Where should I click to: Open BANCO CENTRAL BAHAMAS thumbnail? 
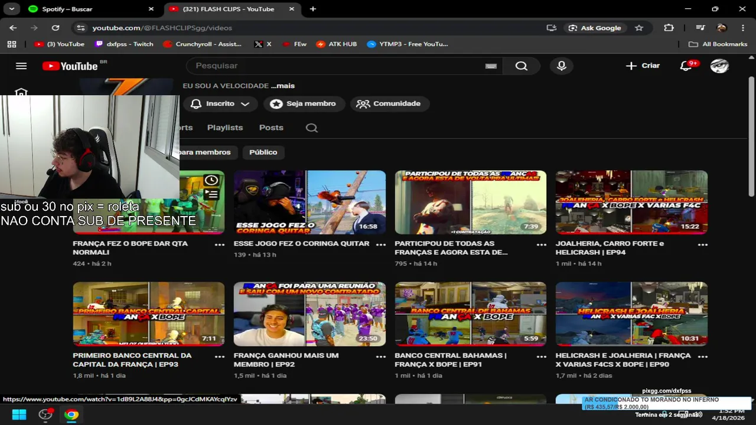(471, 314)
